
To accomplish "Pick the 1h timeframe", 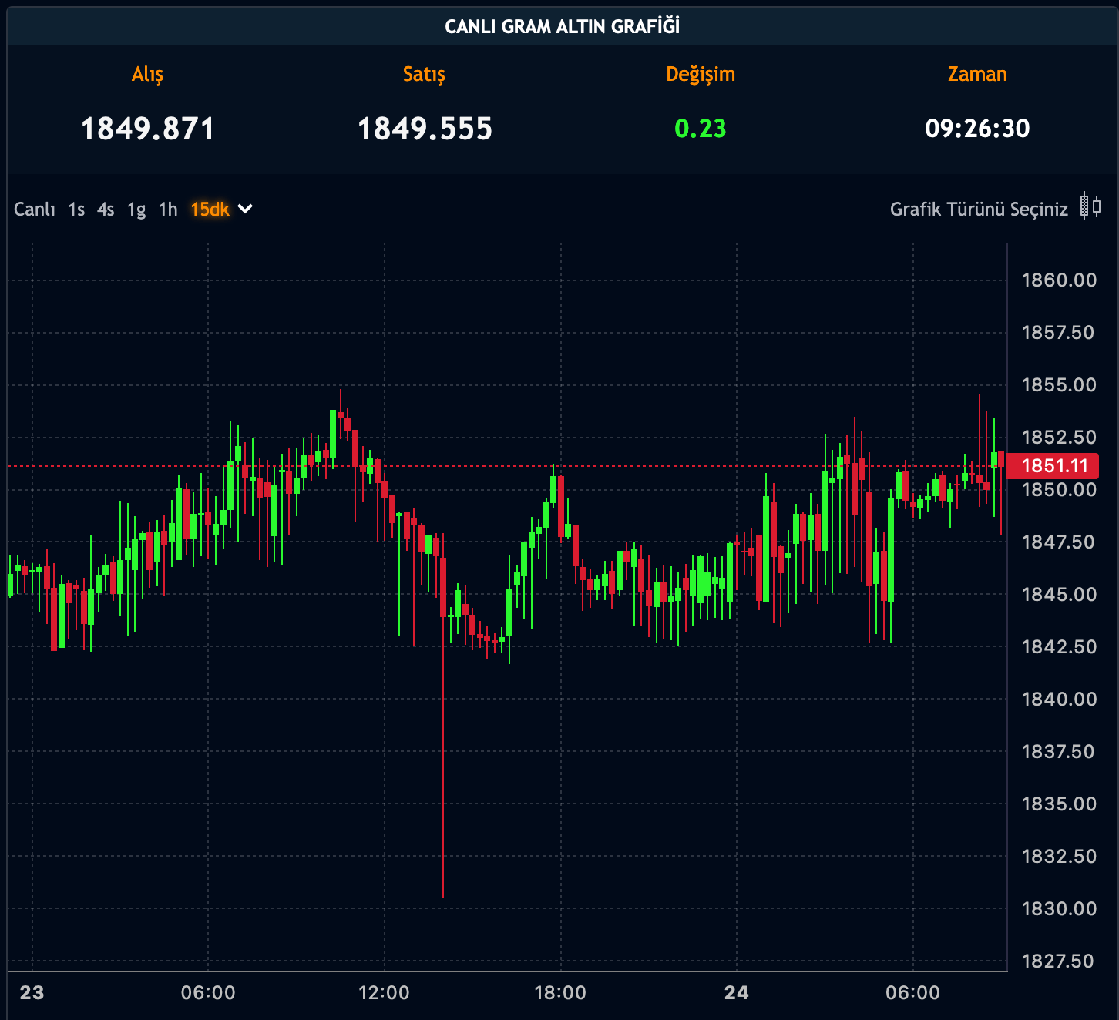I will [x=168, y=210].
